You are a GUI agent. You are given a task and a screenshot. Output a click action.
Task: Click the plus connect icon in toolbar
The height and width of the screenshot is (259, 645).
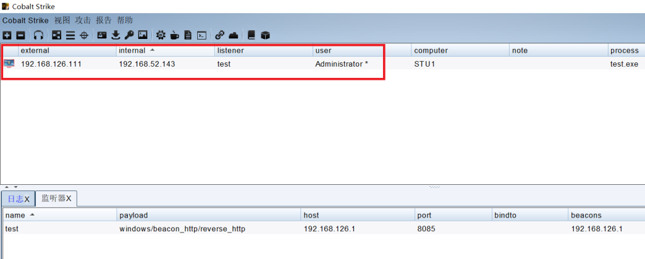(x=7, y=35)
